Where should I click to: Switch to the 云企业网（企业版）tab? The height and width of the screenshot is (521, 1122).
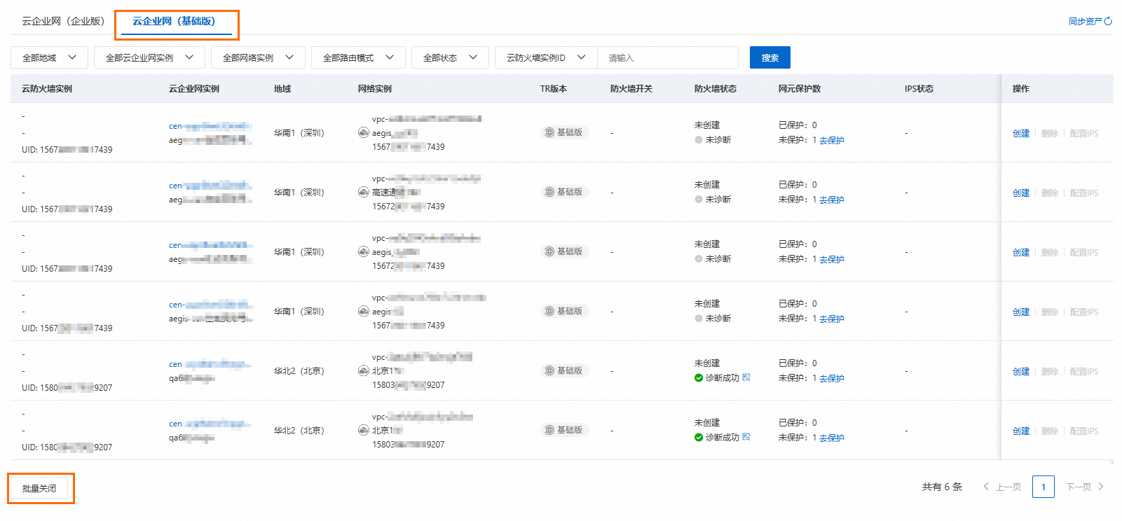coord(63,22)
